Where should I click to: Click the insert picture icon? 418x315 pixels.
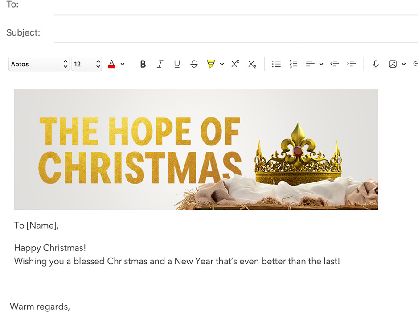click(x=393, y=64)
